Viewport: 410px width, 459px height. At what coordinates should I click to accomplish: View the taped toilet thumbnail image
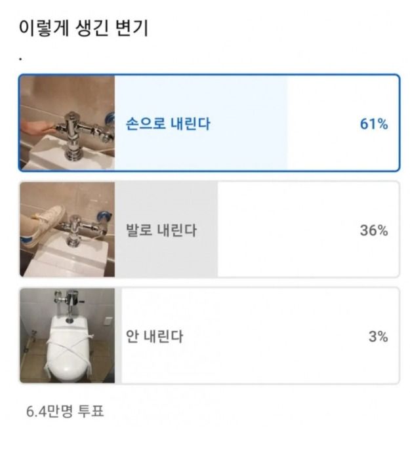pyautogui.click(x=68, y=336)
